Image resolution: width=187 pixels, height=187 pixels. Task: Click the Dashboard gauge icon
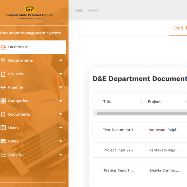(x=3, y=47)
